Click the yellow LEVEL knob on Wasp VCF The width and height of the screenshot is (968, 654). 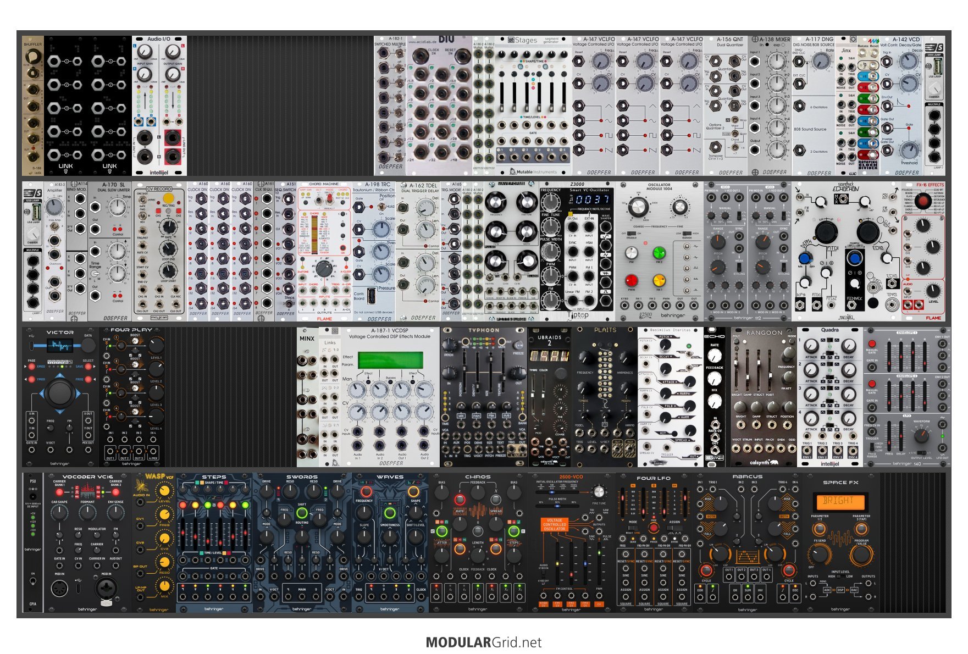click(x=164, y=491)
